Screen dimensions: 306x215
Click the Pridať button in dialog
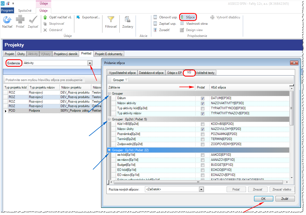pos(236,189)
